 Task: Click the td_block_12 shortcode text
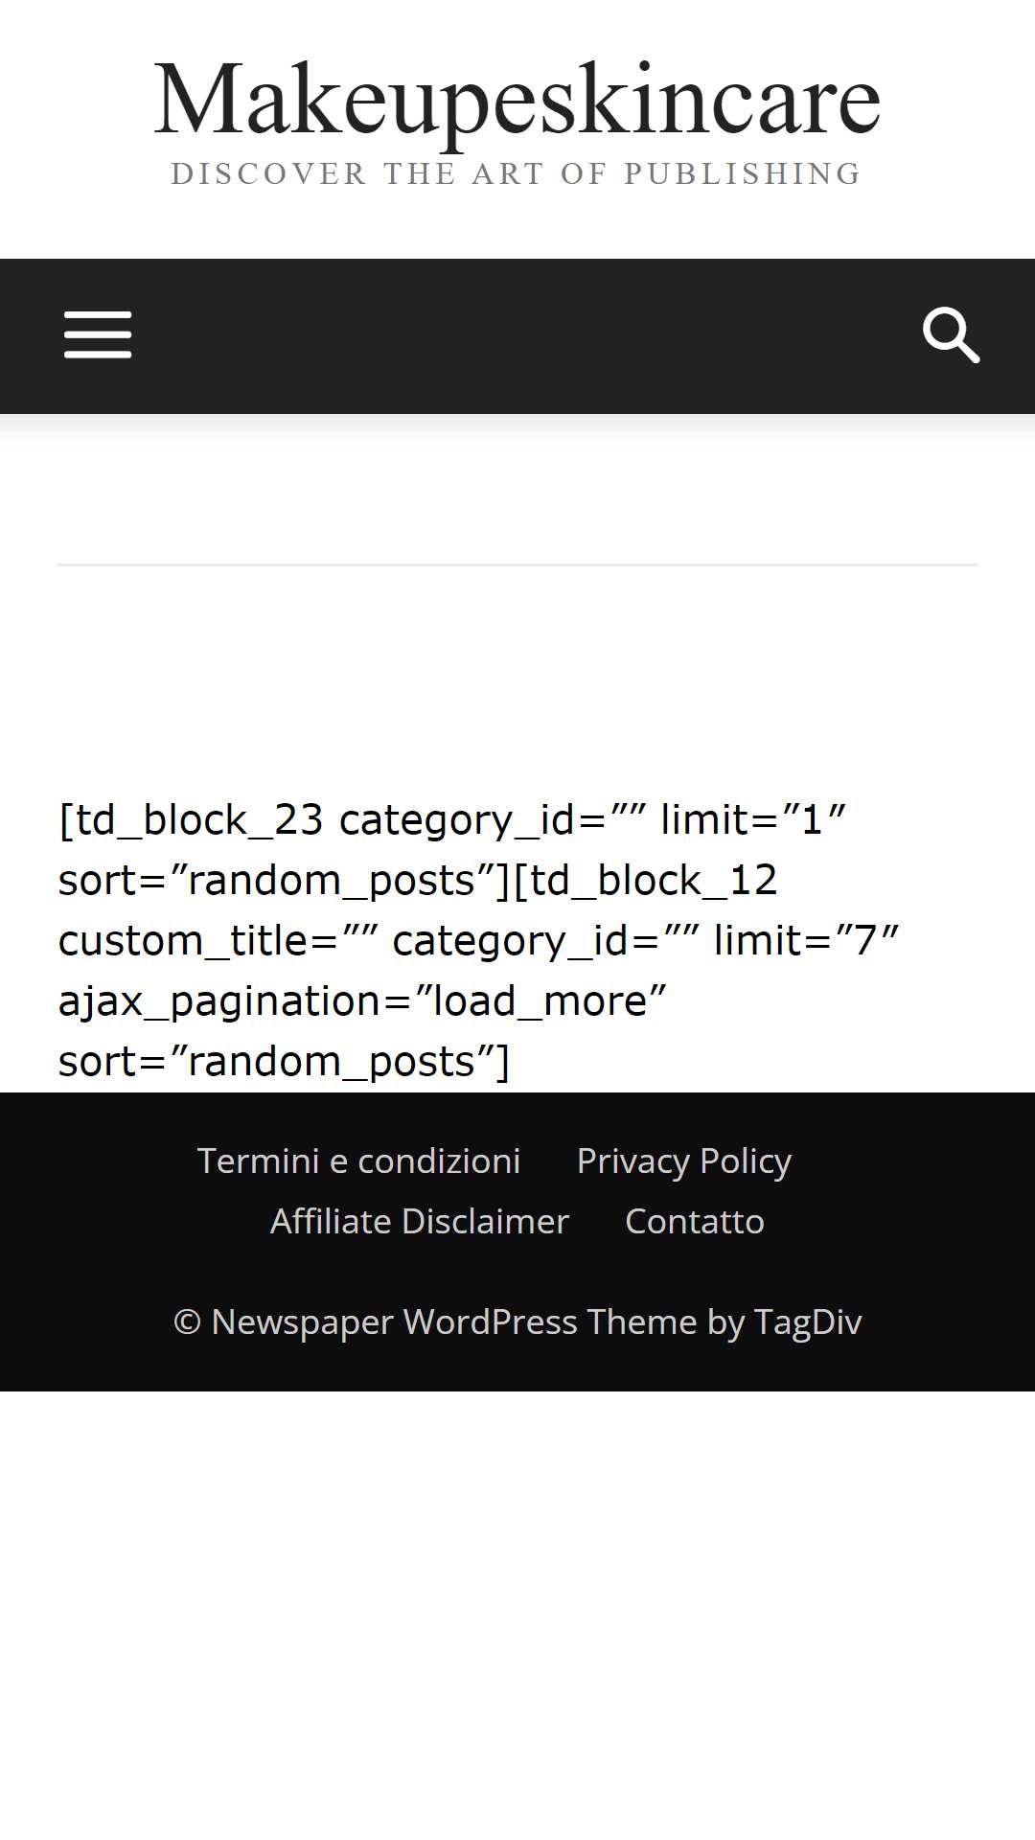[645, 881]
